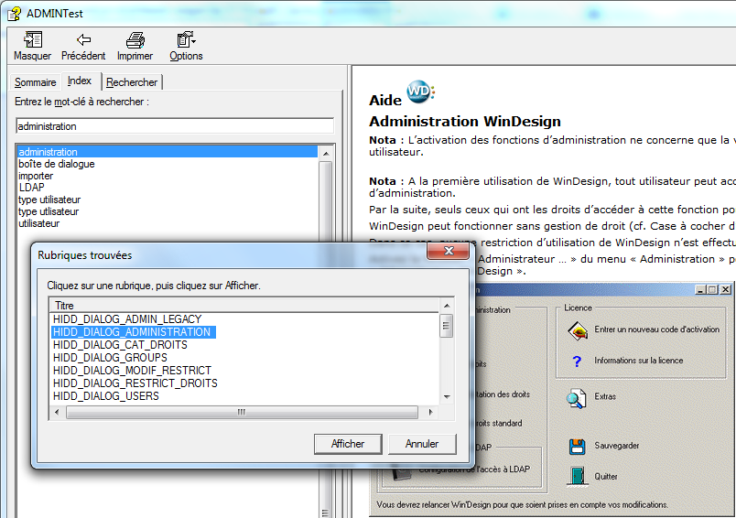Click the topics list horizontal scrollbar thumb
The image size is (736, 518).
[242, 413]
